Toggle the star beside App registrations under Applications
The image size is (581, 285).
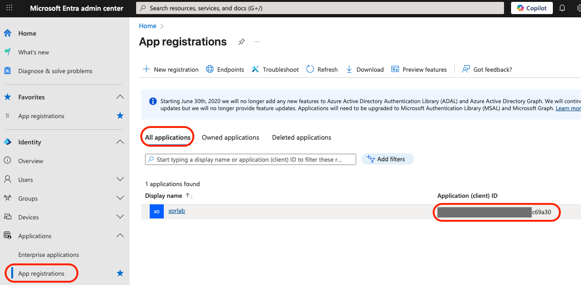[x=120, y=273]
